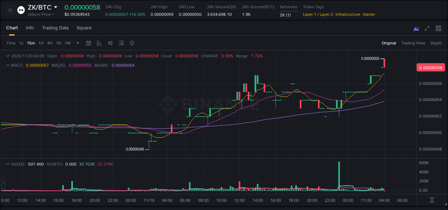The image size is (448, 210).
Task: Open the indicators candlestick icon
Action: point(110,43)
